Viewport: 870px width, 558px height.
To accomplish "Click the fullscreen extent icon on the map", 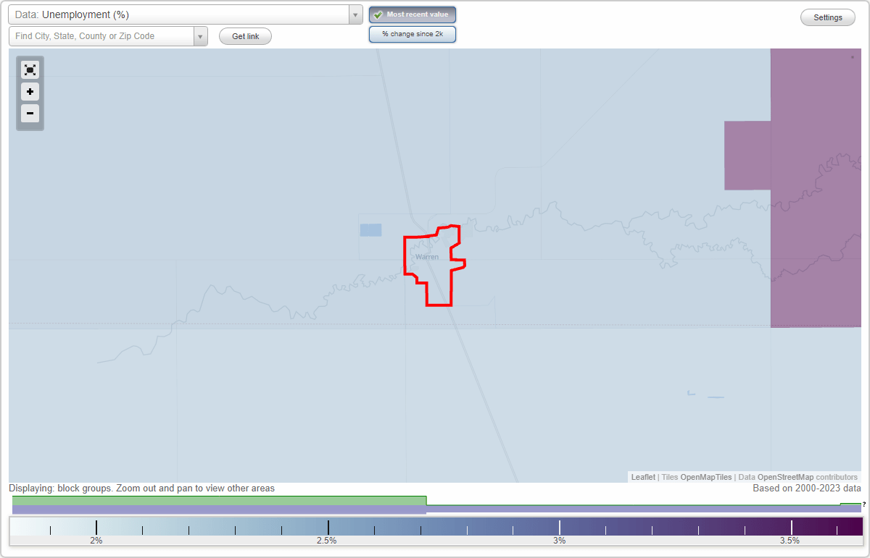I will pyautogui.click(x=30, y=69).
